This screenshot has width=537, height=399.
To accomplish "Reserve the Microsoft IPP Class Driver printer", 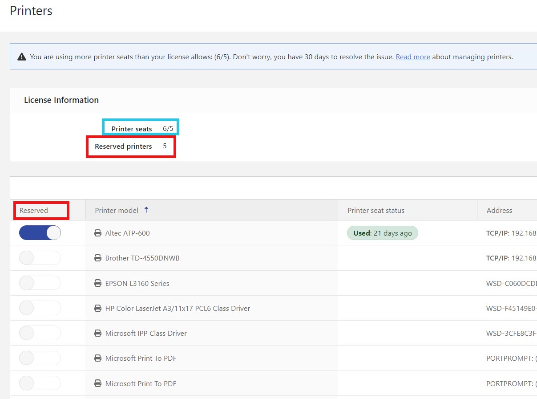I will tap(40, 333).
